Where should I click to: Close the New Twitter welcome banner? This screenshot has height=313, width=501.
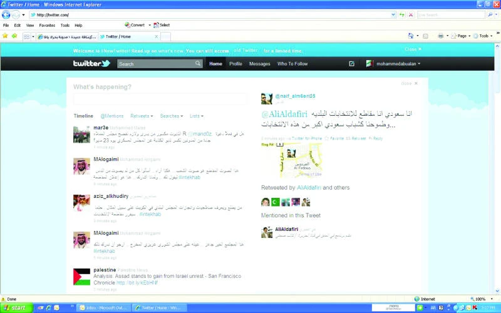413,49
